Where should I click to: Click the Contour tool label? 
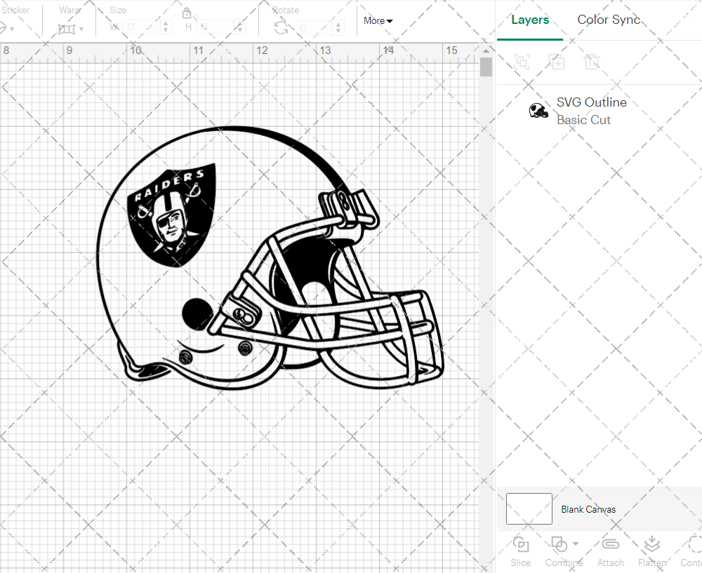pyautogui.click(x=693, y=562)
